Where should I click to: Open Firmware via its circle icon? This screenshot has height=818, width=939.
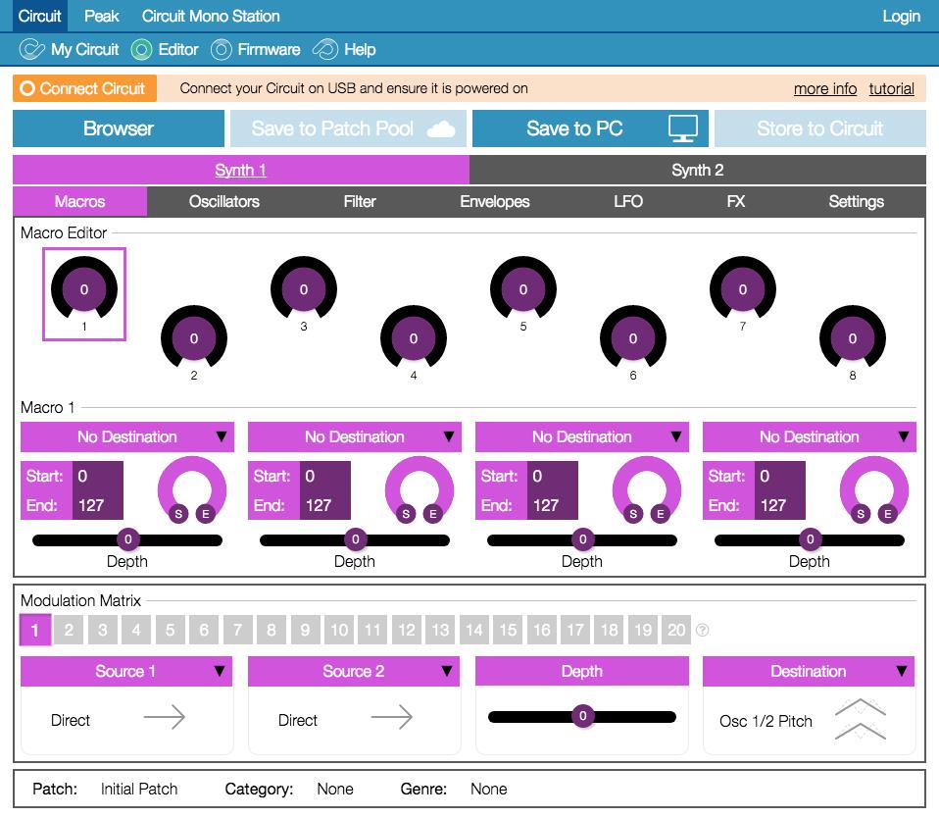[222, 49]
